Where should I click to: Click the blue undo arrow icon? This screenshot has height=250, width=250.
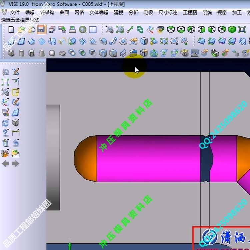[16, 143]
